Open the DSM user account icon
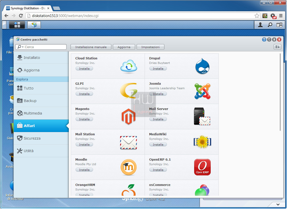Image resolution: width=287 pixels, height=209 pixels. 260,25
